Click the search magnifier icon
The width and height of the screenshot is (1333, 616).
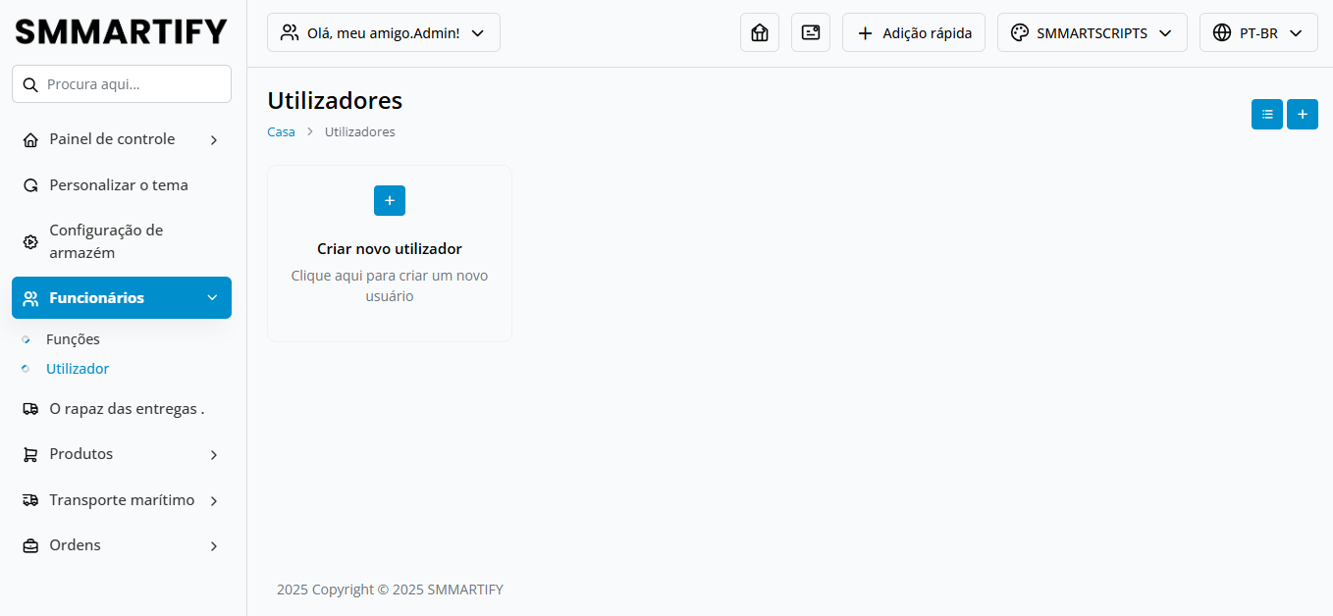click(30, 84)
